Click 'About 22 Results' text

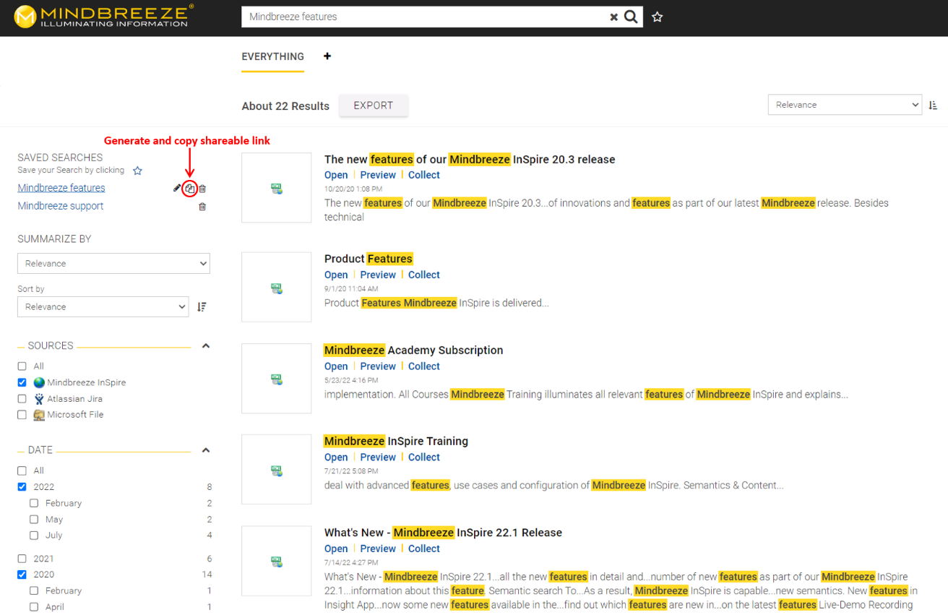pos(285,106)
